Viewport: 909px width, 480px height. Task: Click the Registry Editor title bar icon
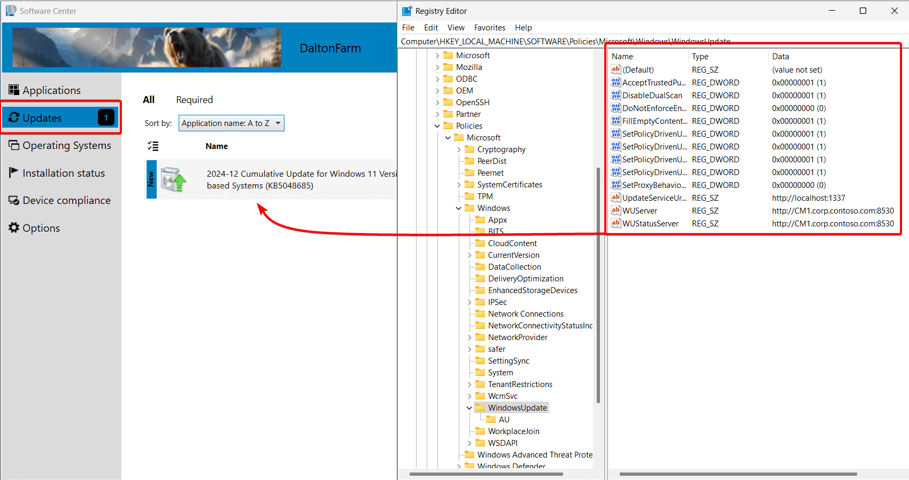407,11
